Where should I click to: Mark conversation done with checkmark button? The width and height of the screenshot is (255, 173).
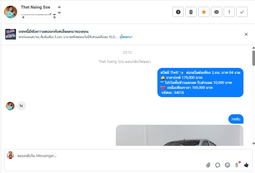[242, 12]
